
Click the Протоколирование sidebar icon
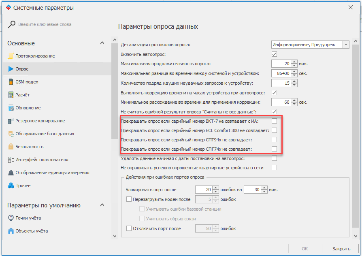point(11,56)
